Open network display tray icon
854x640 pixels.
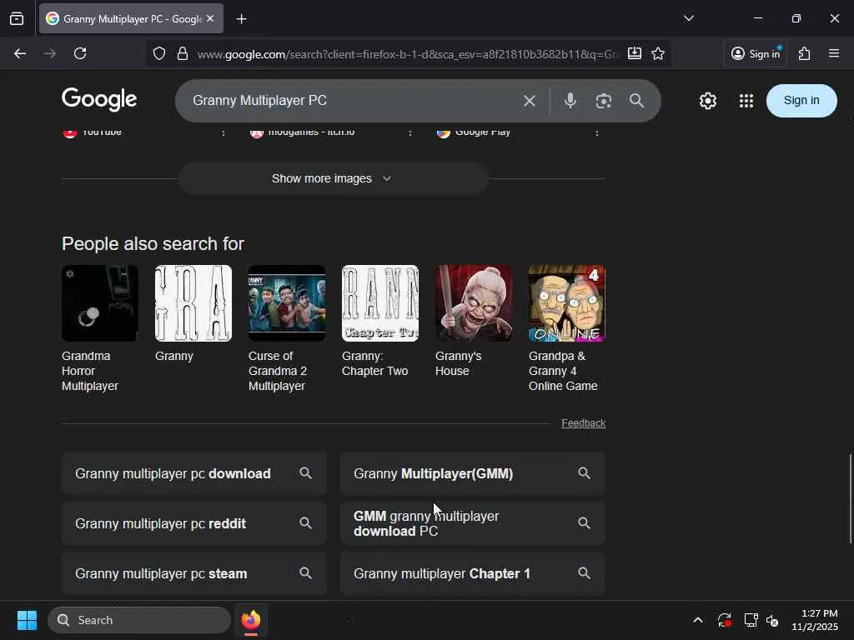click(751, 620)
